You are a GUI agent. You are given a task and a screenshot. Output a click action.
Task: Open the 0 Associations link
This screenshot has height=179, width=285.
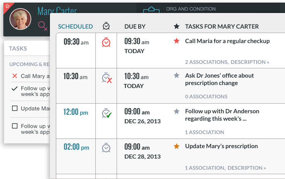pos(206,97)
